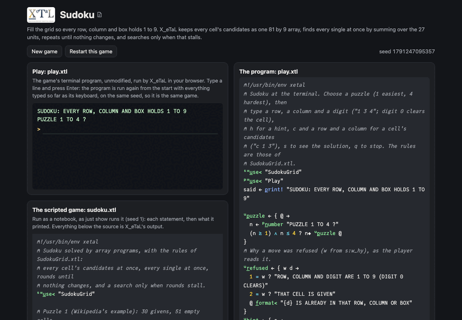The image size is (462, 320).
Task: Click the 'The scripted game: sudoku.xtl' heading
Action: 74,210
